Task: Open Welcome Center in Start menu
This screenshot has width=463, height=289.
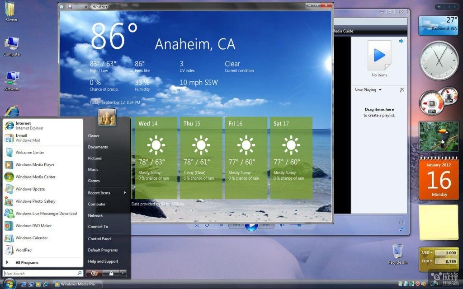Action: (x=43, y=153)
